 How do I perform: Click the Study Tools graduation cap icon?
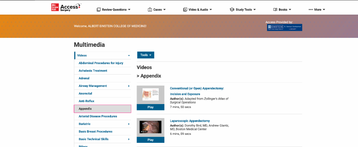(232, 10)
